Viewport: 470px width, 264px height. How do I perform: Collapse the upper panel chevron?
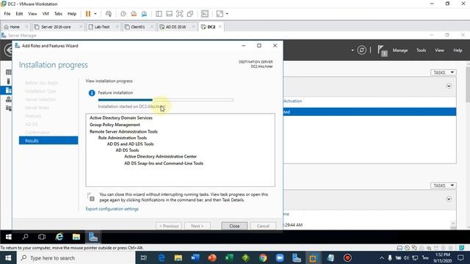(449, 87)
